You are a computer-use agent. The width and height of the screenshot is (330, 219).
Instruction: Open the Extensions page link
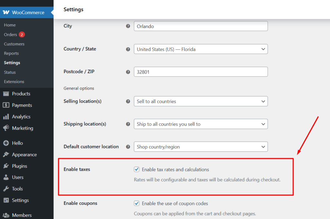14,82
